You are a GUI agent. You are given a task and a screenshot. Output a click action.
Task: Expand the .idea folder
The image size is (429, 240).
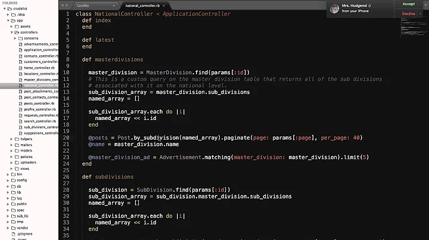8,15
